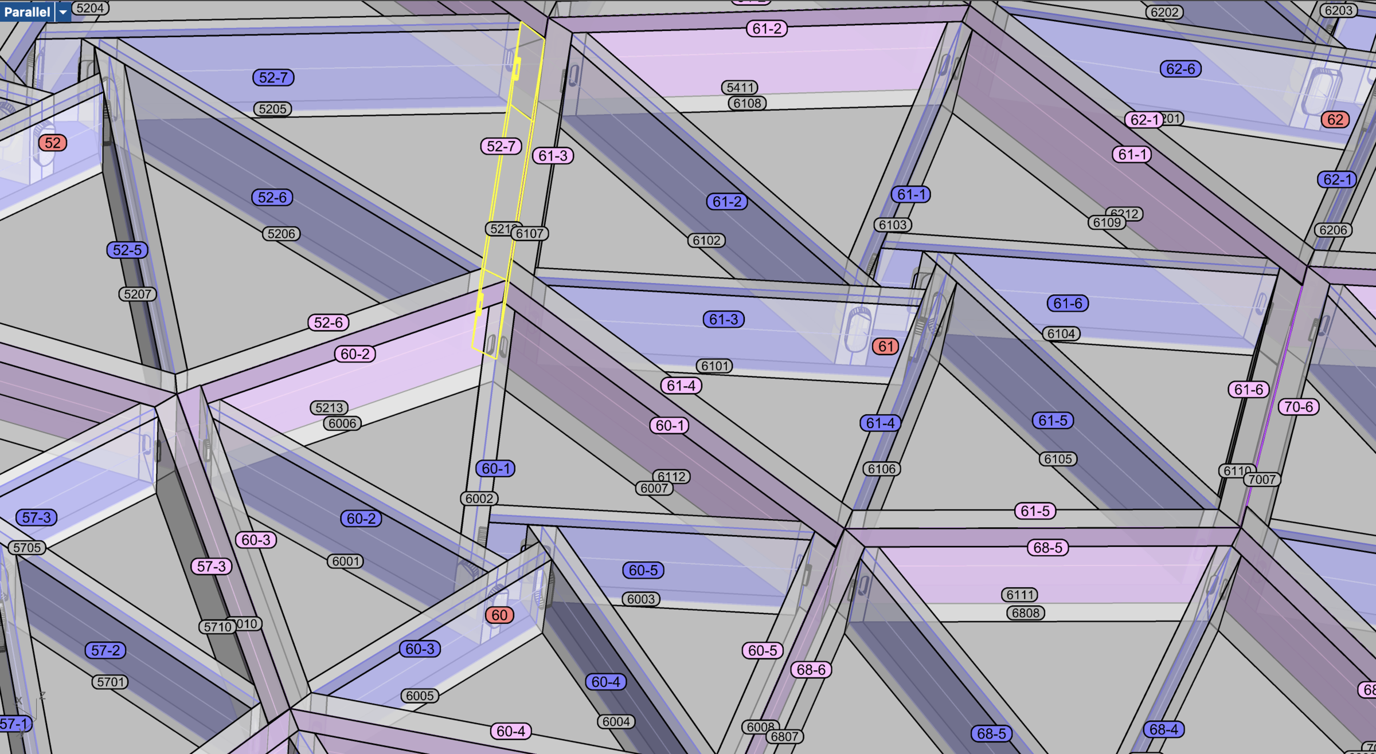Screen dimensions: 1376x754
Task: Click the Parallel viewport title label
Action: coord(27,11)
